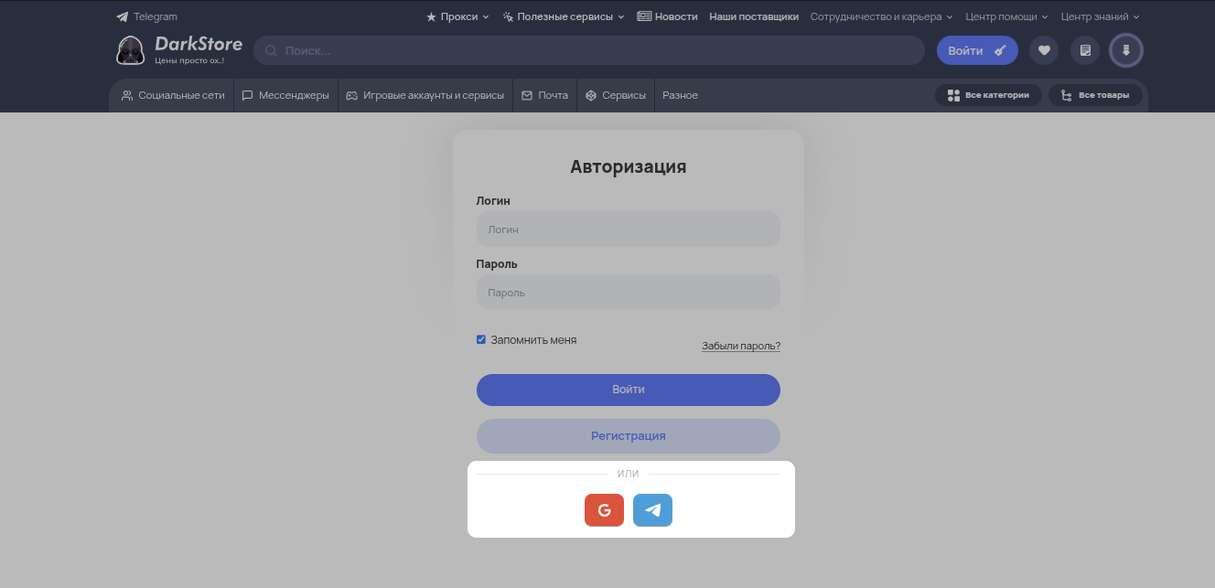Screen dimensions: 1215x588
Task: Toggle the Запомнить меня checkbox
Action: (481, 339)
